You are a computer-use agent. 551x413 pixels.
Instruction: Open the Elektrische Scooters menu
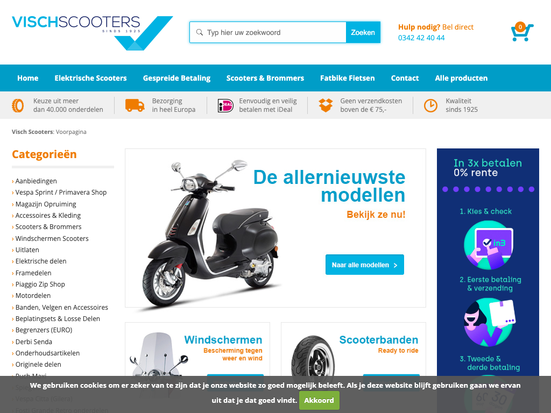click(x=90, y=78)
